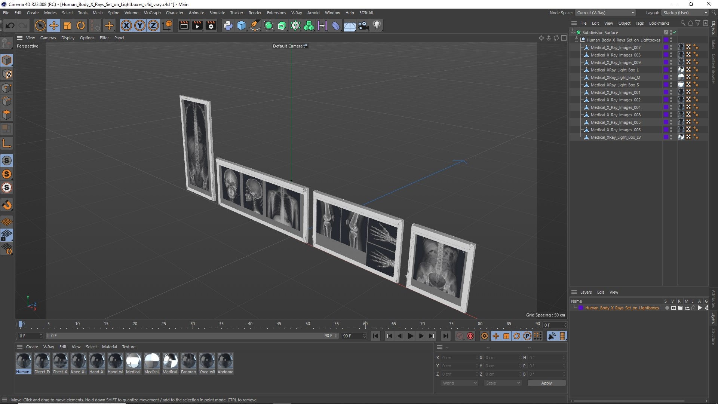Add a light object via bulb icon
The image size is (718, 404).
[x=377, y=25]
